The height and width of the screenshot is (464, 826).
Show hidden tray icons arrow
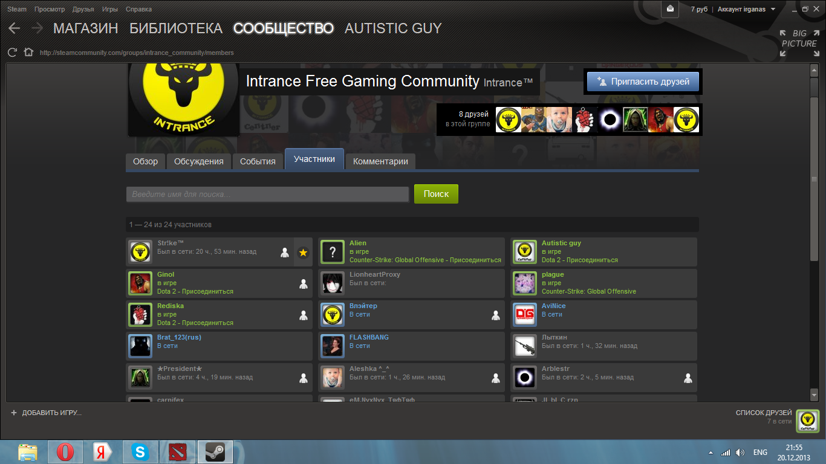pyautogui.click(x=711, y=453)
